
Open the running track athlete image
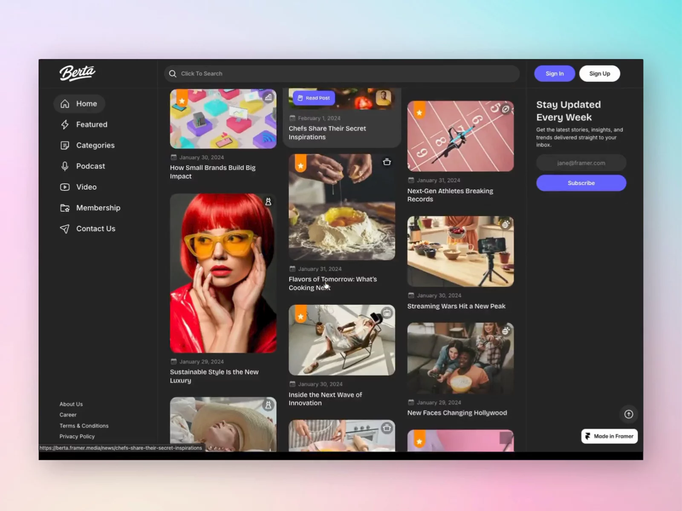pyautogui.click(x=460, y=136)
